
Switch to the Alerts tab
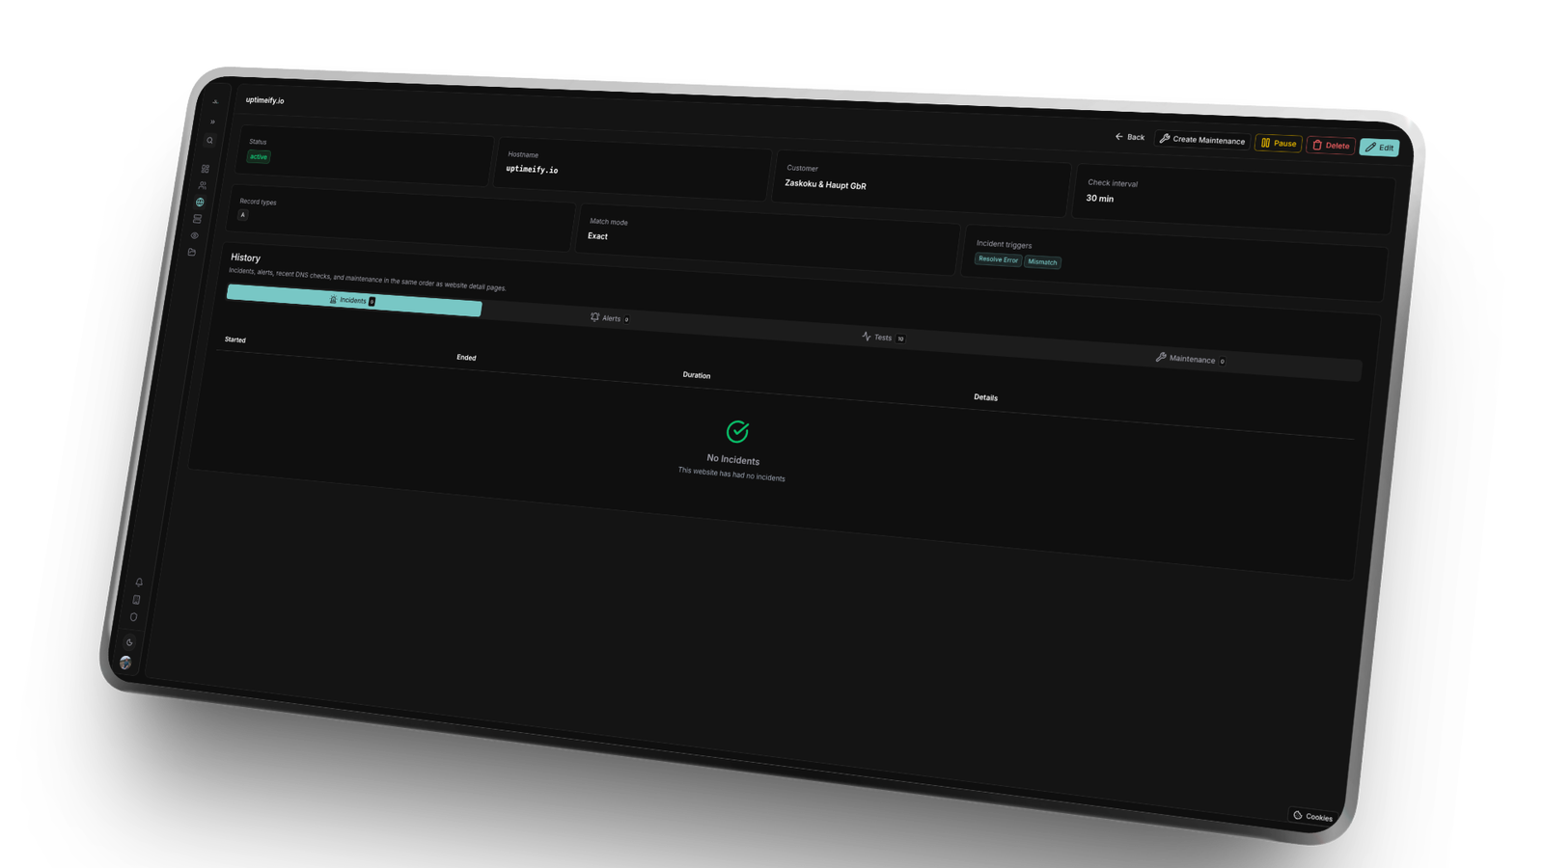610,317
